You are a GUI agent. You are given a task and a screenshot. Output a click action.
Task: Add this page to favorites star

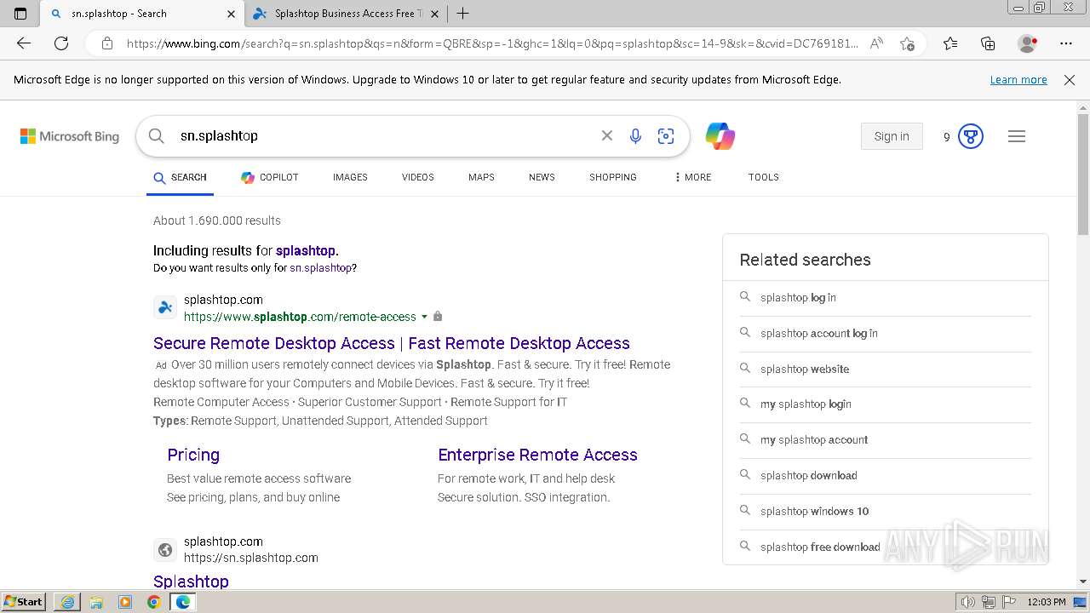pos(907,43)
